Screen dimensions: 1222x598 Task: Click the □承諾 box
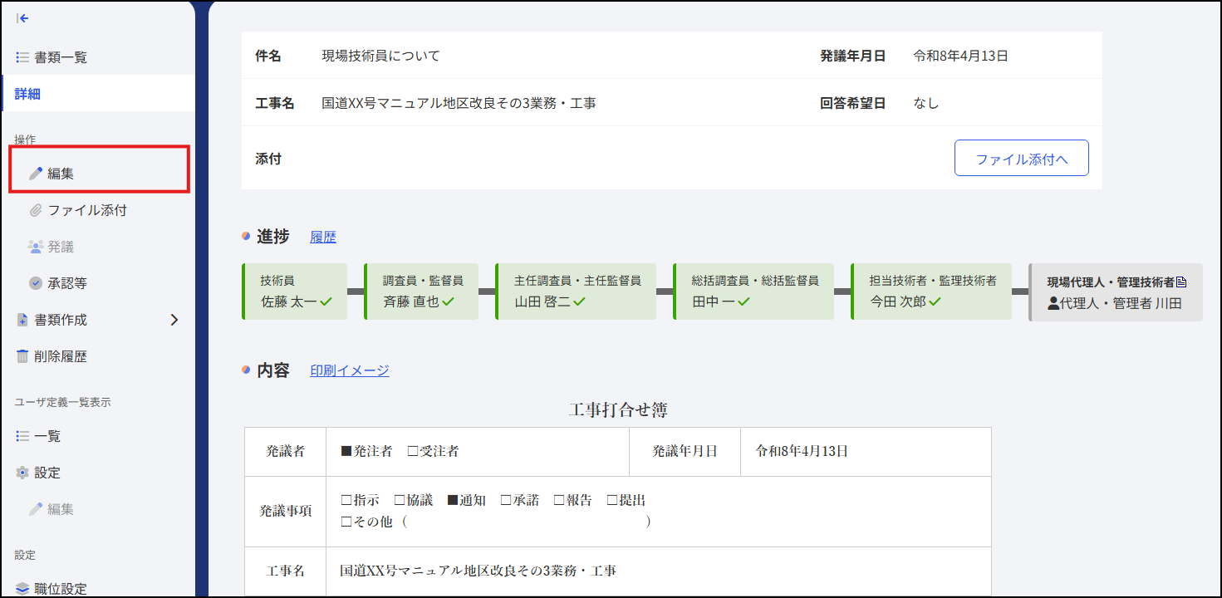point(506,500)
